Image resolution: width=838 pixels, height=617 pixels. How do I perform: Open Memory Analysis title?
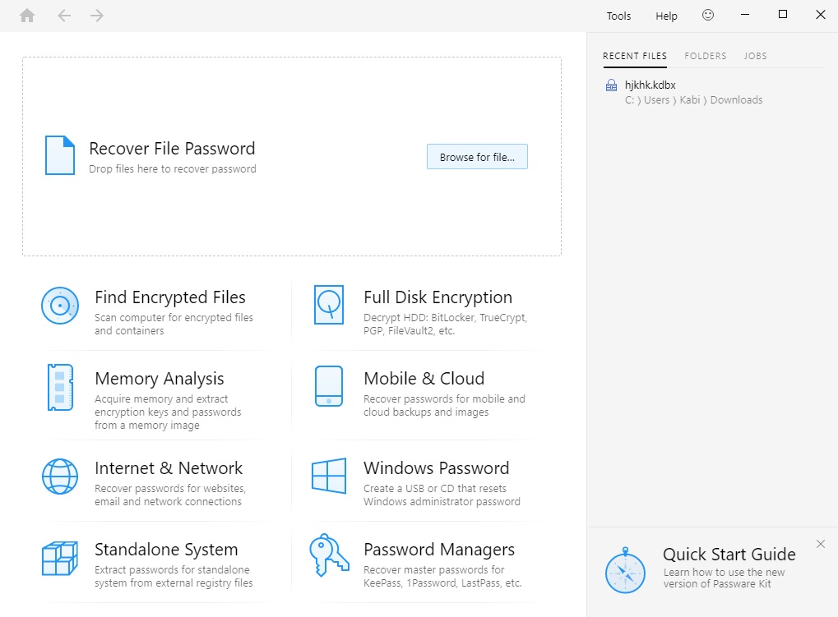pos(160,379)
